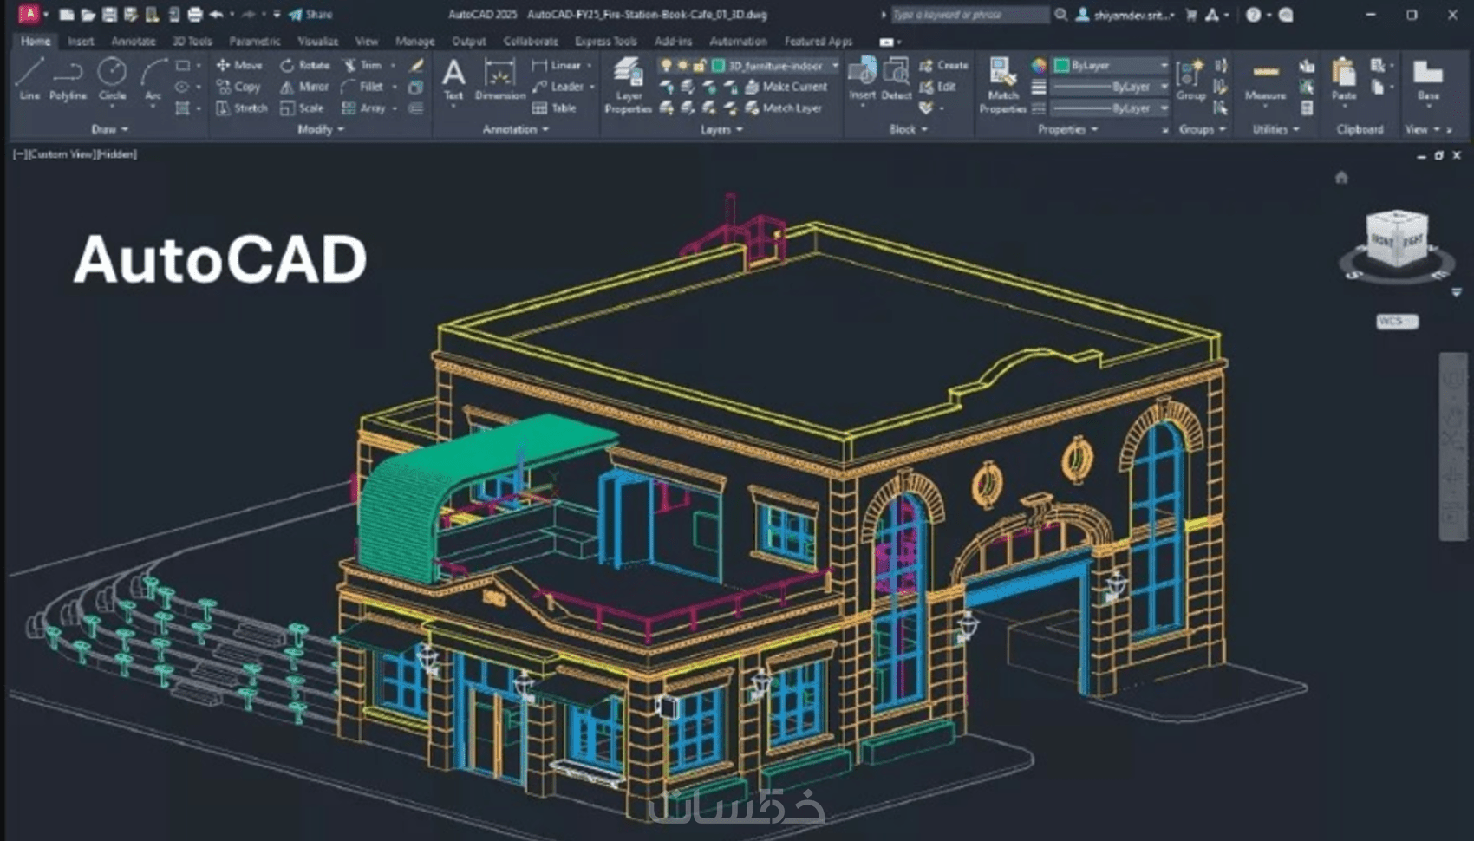Expand the Utilities panel
This screenshot has width=1474, height=841.
pos(1275,129)
